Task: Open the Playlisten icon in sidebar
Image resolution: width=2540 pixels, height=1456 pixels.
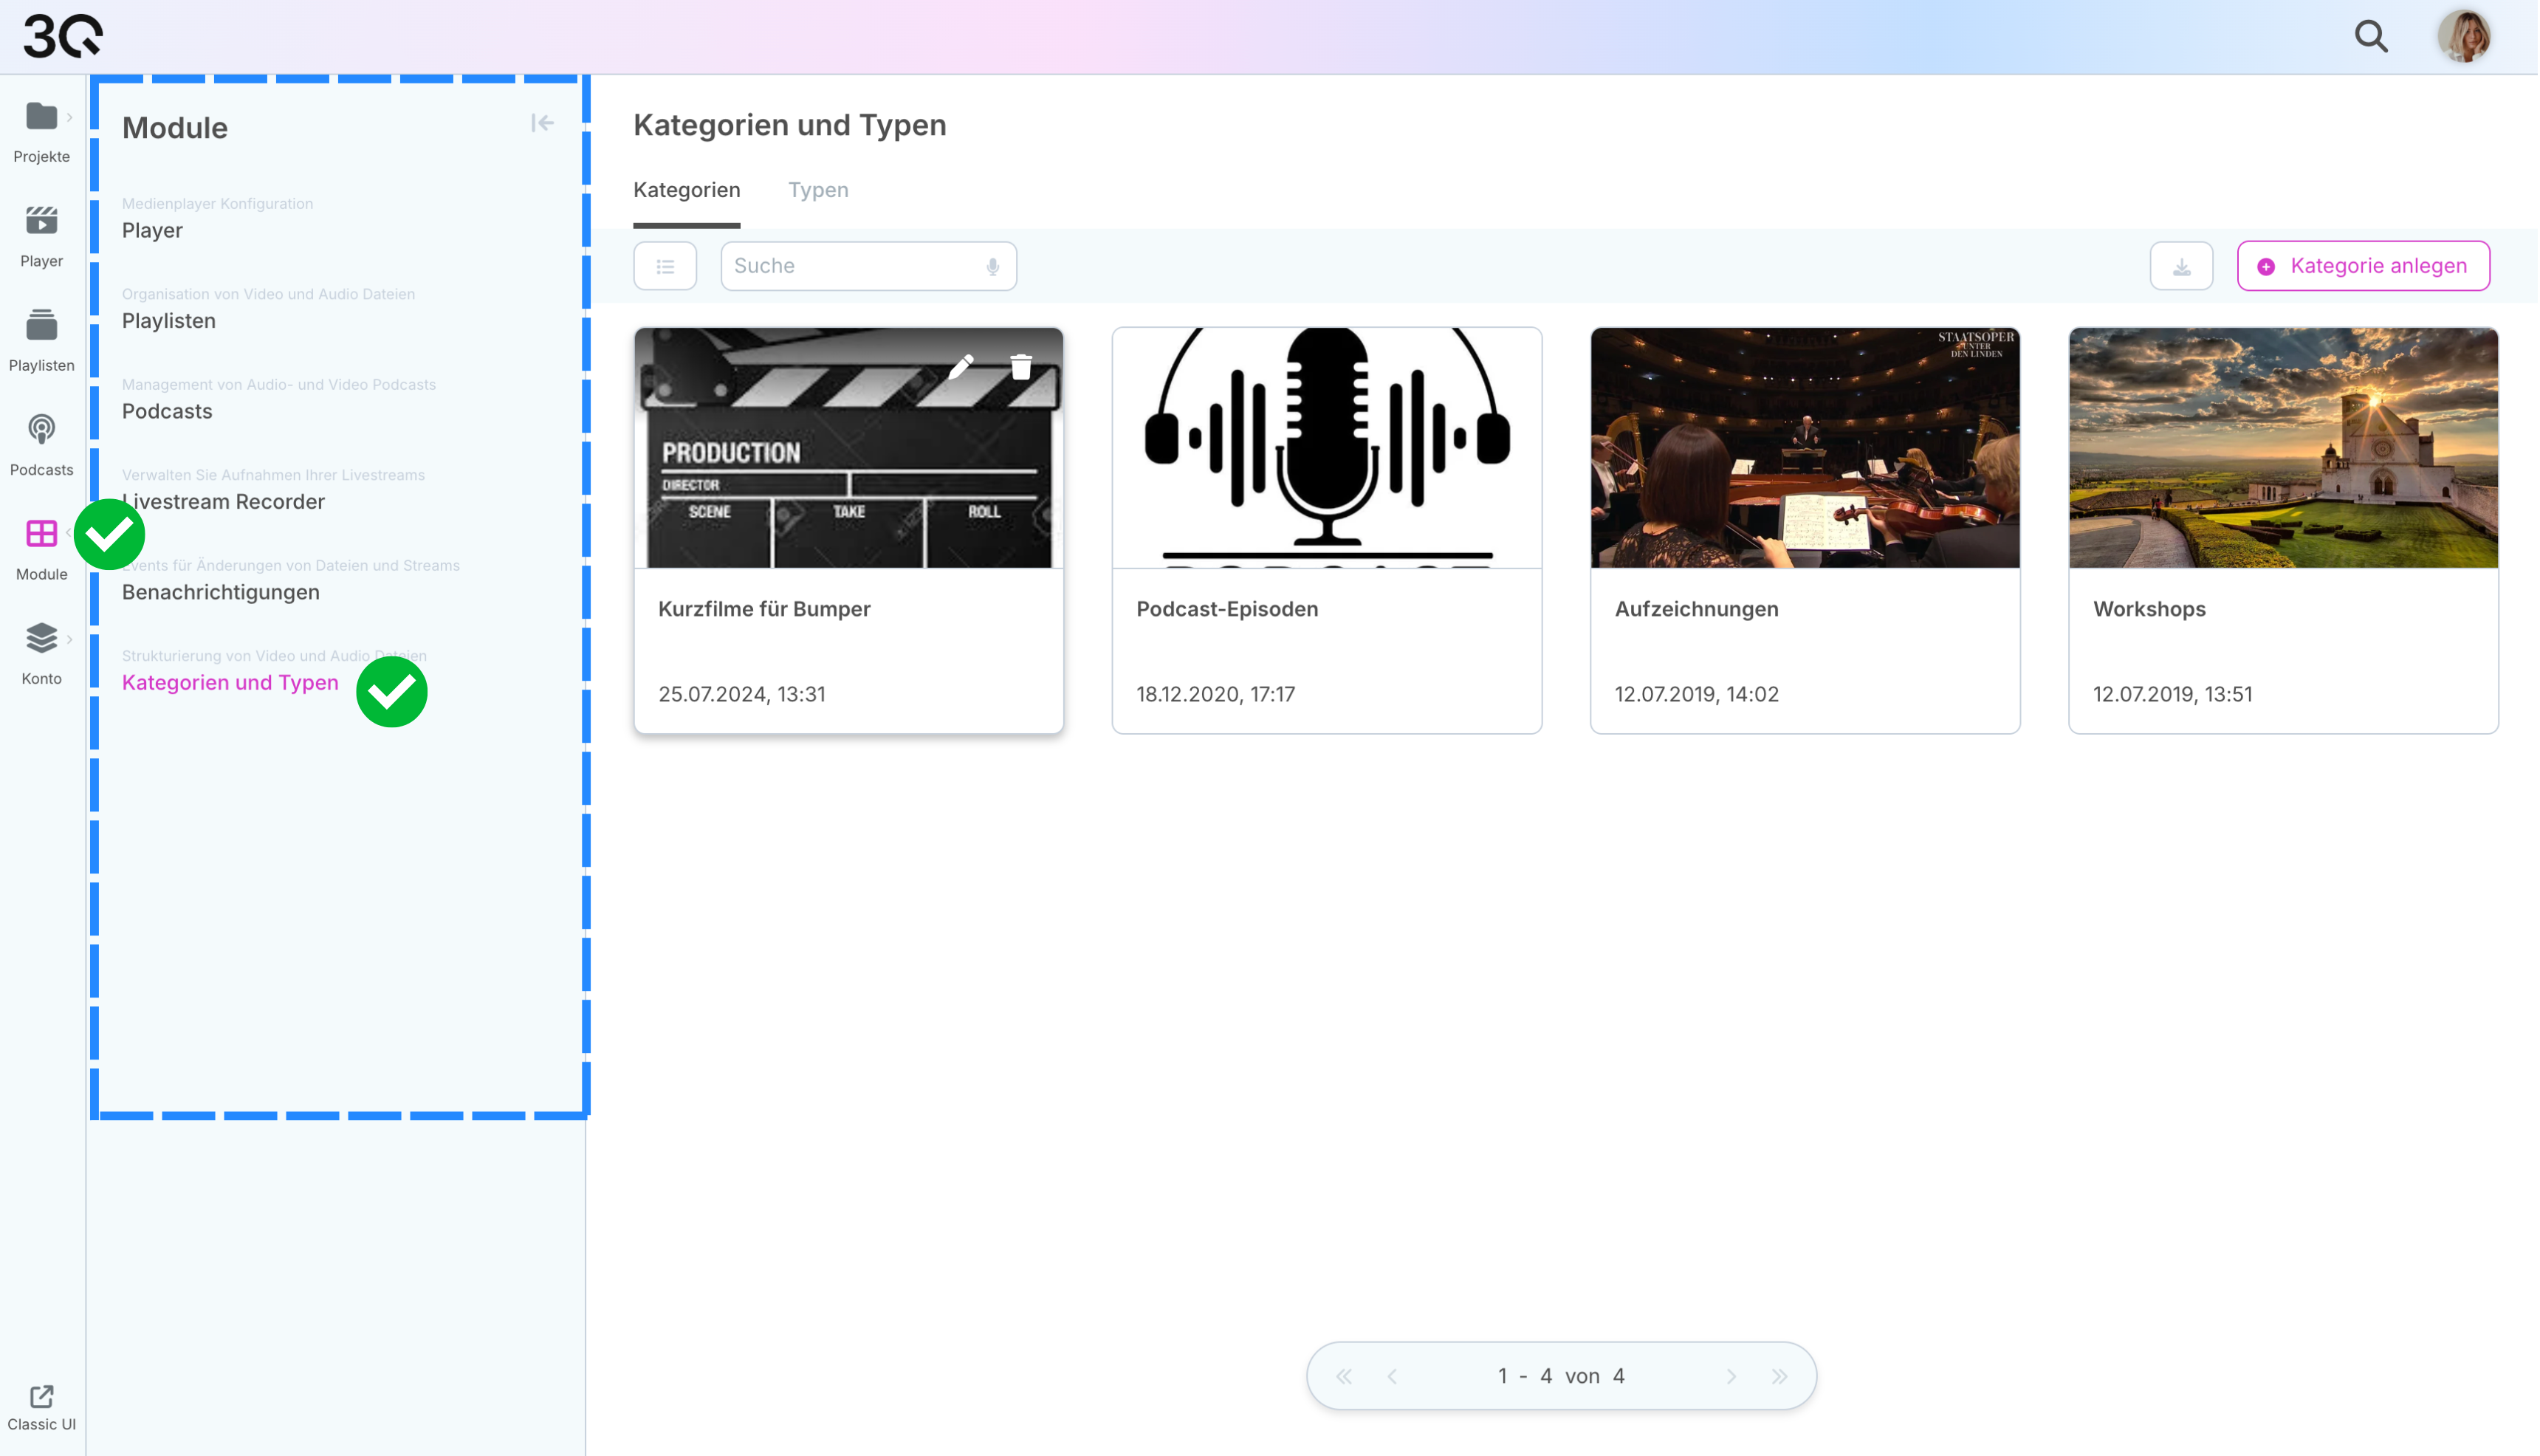Action: [41, 325]
